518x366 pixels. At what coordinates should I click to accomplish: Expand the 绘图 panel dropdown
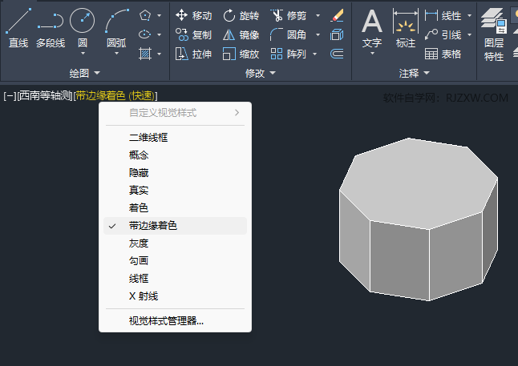click(84, 73)
